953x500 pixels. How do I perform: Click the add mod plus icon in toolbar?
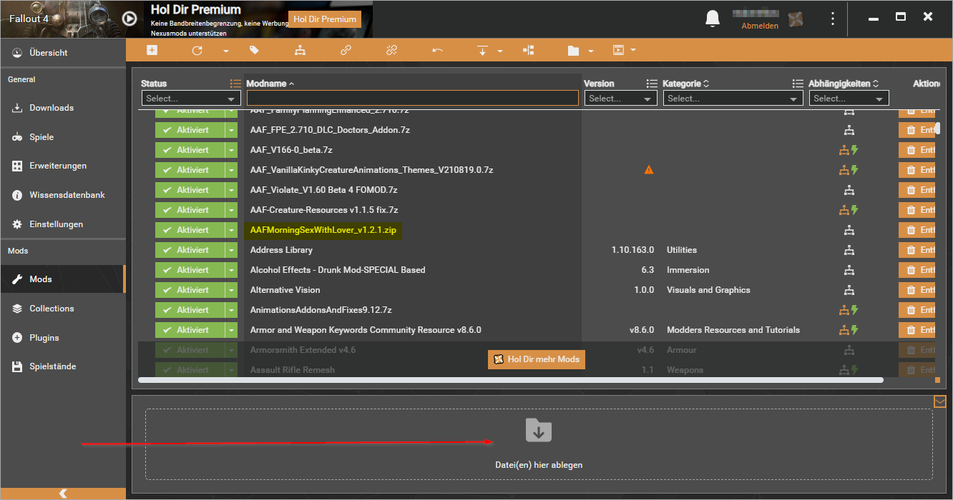[x=152, y=50]
